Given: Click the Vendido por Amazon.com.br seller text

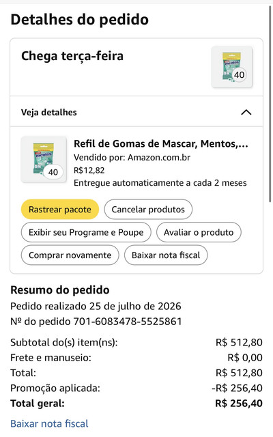Looking at the screenshot, I should [132, 158].
